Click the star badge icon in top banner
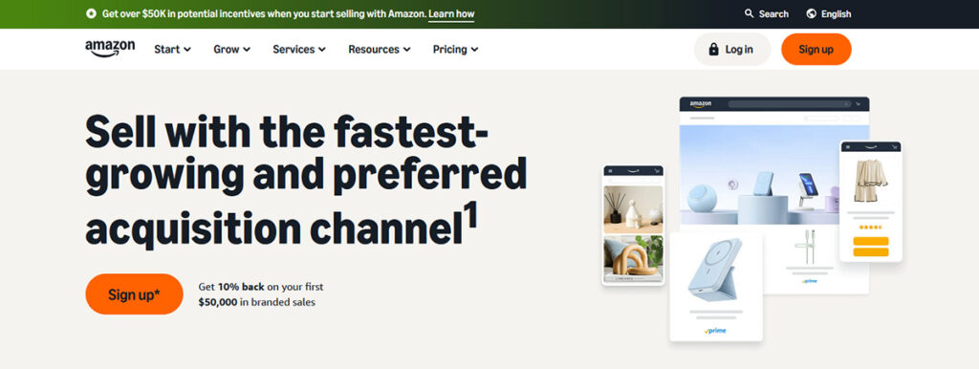Image resolution: width=979 pixels, height=369 pixels. [91, 13]
